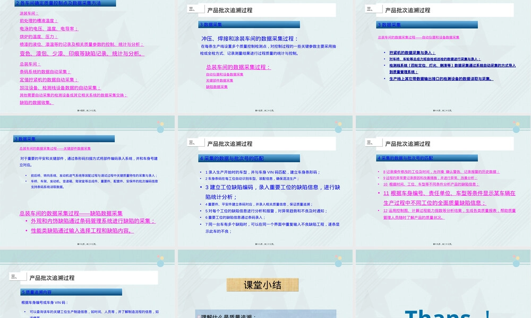Click the 2 车身条码在每工位自动识别车型 bullet
Image resolution: width=531 pixels, height=318 pixels.
tap(252, 179)
